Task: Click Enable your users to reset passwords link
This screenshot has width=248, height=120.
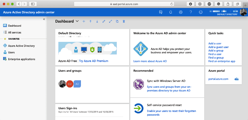Action: pyautogui.click(x=171, y=113)
